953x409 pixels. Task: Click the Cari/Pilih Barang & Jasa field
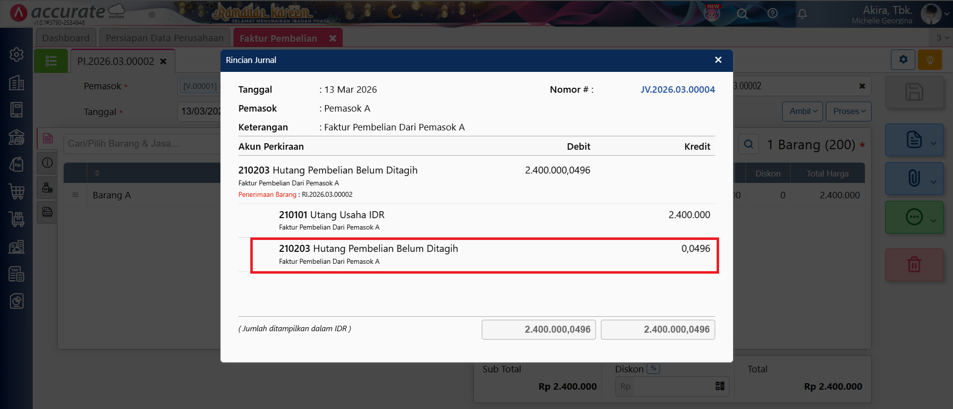click(142, 144)
